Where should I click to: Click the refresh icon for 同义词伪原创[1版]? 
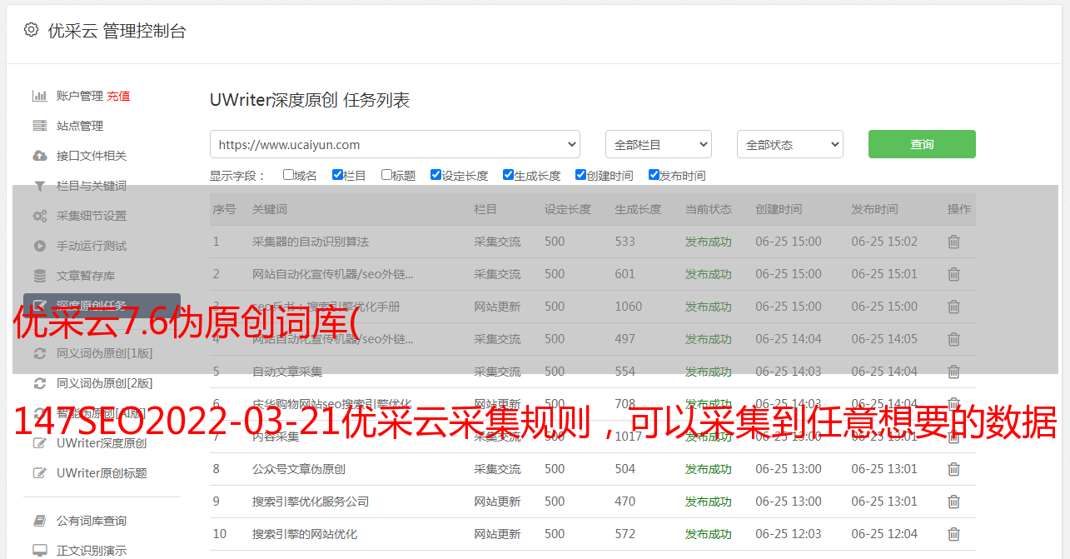pos(39,353)
